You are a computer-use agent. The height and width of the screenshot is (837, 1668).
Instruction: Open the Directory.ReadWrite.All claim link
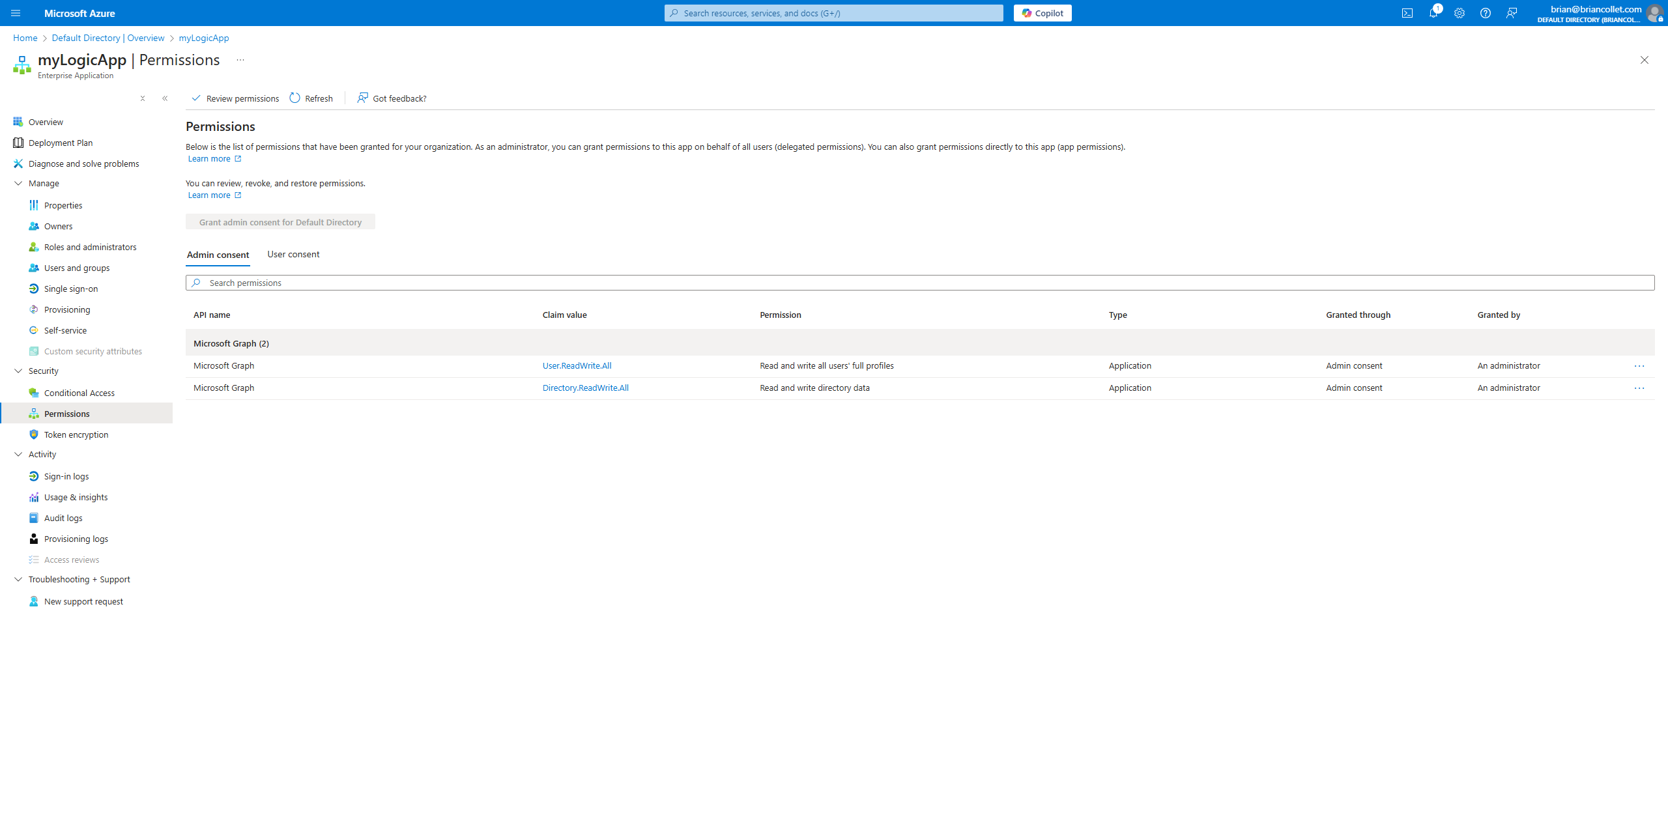click(x=585, y=388)
